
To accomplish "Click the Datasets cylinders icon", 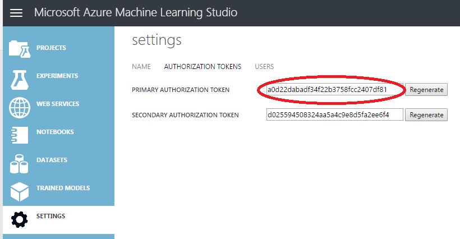I will (x=19, y=164).
